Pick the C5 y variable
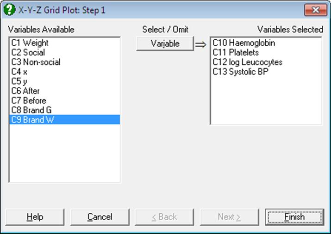 pos(65,81)
